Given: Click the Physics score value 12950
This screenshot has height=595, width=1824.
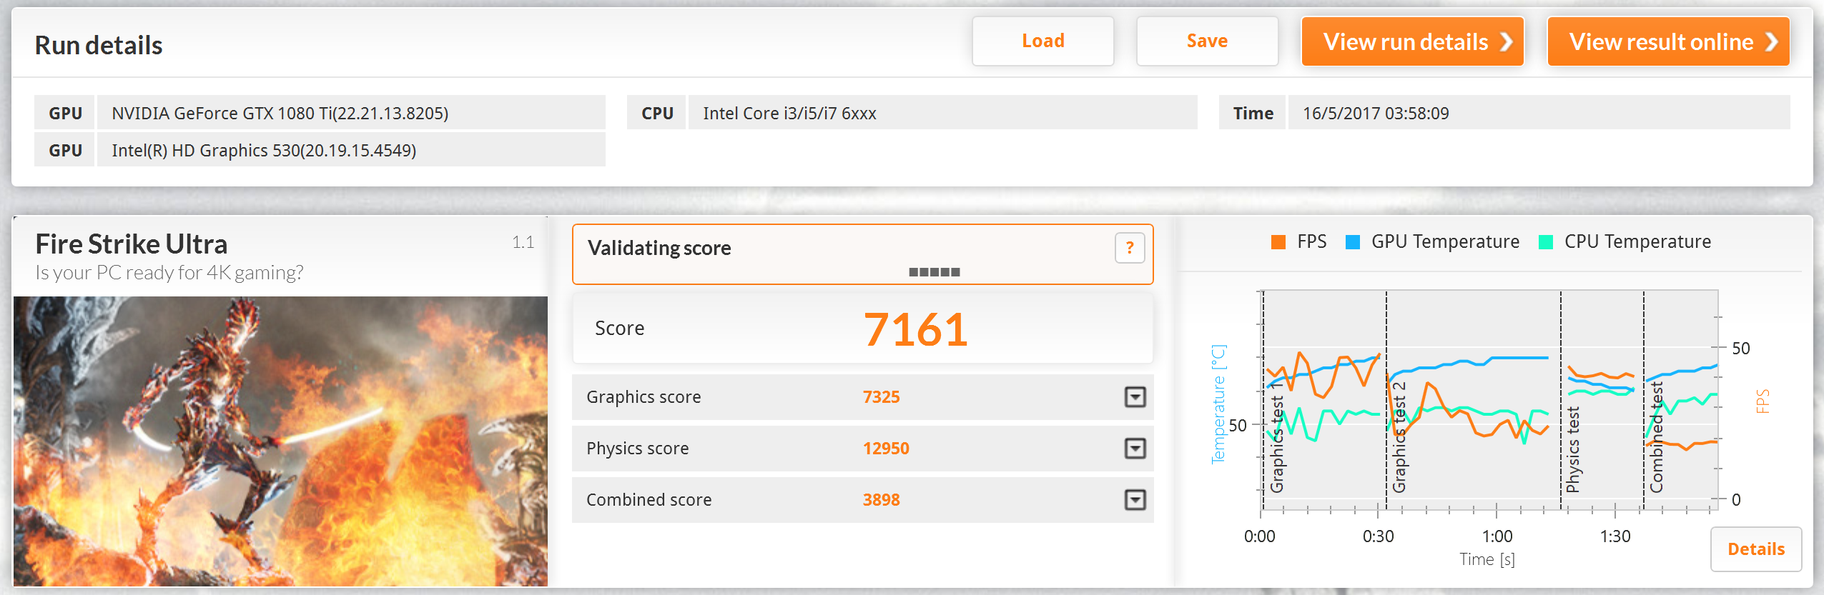Looking at the screenshot, I should pyautogui.click(x=886, y=449).
